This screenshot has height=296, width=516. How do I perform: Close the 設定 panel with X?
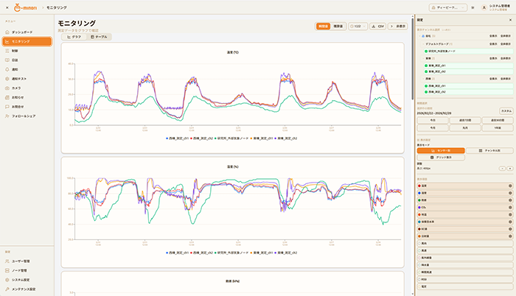[510, 20]
